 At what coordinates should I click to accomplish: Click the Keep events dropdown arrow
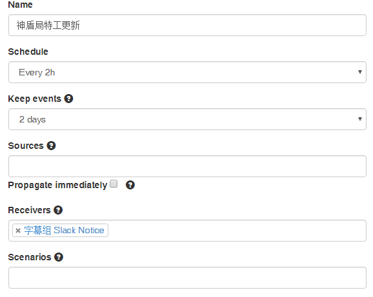coord(360,119)
